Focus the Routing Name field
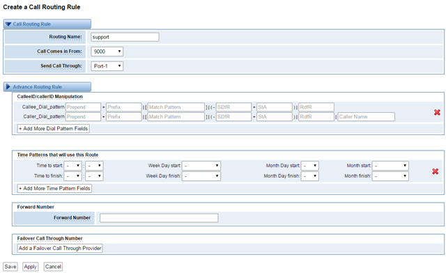The image size is (448, 273). coord(125,37)
